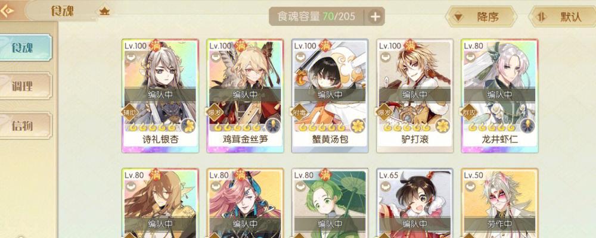Click the bowl icon on 驴打滚 card
The width and height of the screenshot is (596, 238).
386,57
